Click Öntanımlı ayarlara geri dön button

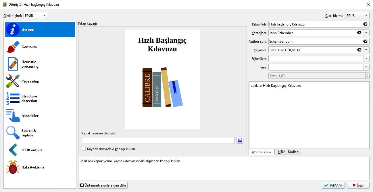click(x=103, y=185)
